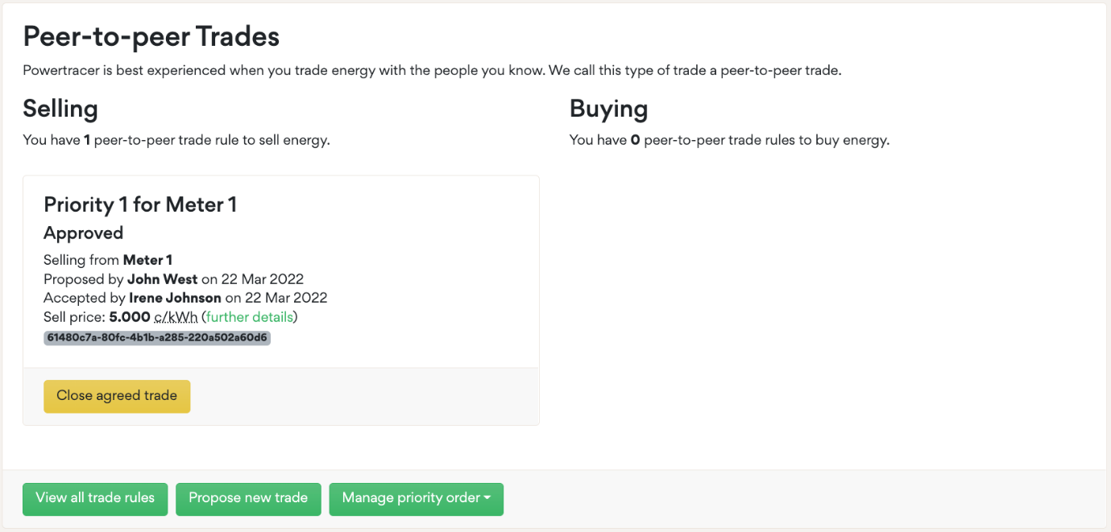Click the trade ID badge 61480c7a
Image resolution: width=1111 pixels, height=532 pixels.
point(157,338)
